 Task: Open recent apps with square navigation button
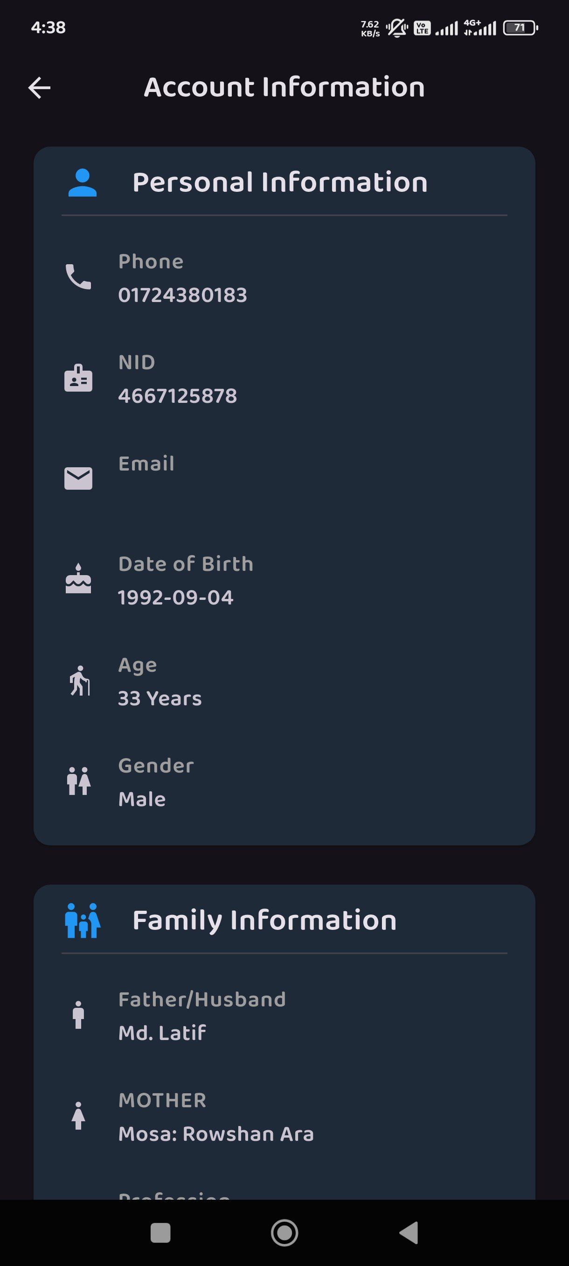coord(160,1232)
